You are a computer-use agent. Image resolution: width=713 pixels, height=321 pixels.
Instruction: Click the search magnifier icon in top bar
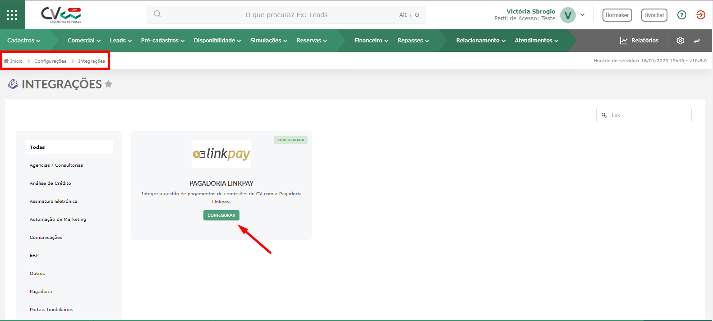click(157, 14)
